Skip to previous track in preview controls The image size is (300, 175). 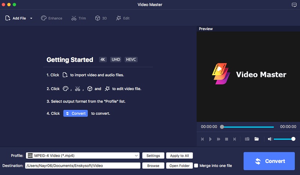pyautogui.click(x=202, y=139)
